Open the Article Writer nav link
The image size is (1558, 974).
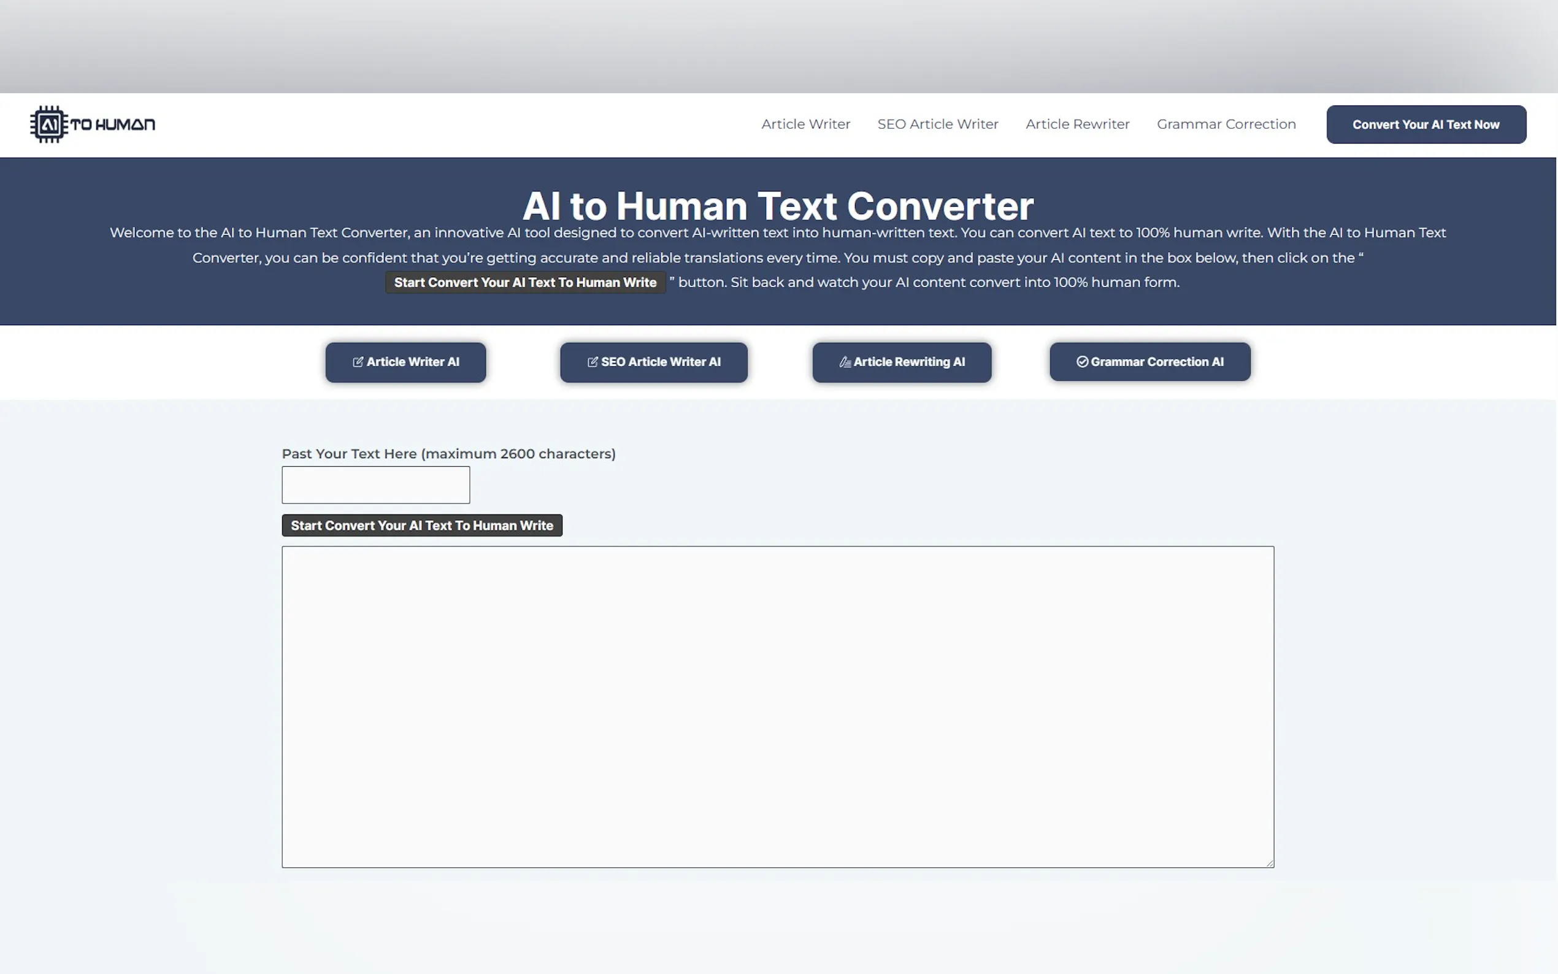(x=805, y=125)
